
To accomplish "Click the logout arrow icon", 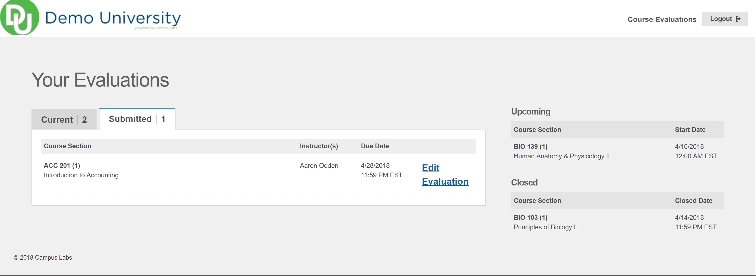I will [738, 19].
